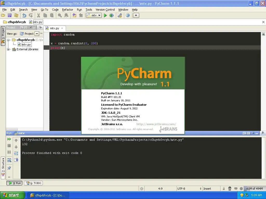Viewport: 266px width, 199px height.
Task: Open the Tools menu
Action: click(x=89, y=10)
